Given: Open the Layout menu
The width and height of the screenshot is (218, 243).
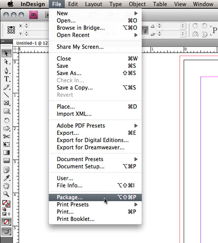Looking at the screenshot, I should [94, 4].
